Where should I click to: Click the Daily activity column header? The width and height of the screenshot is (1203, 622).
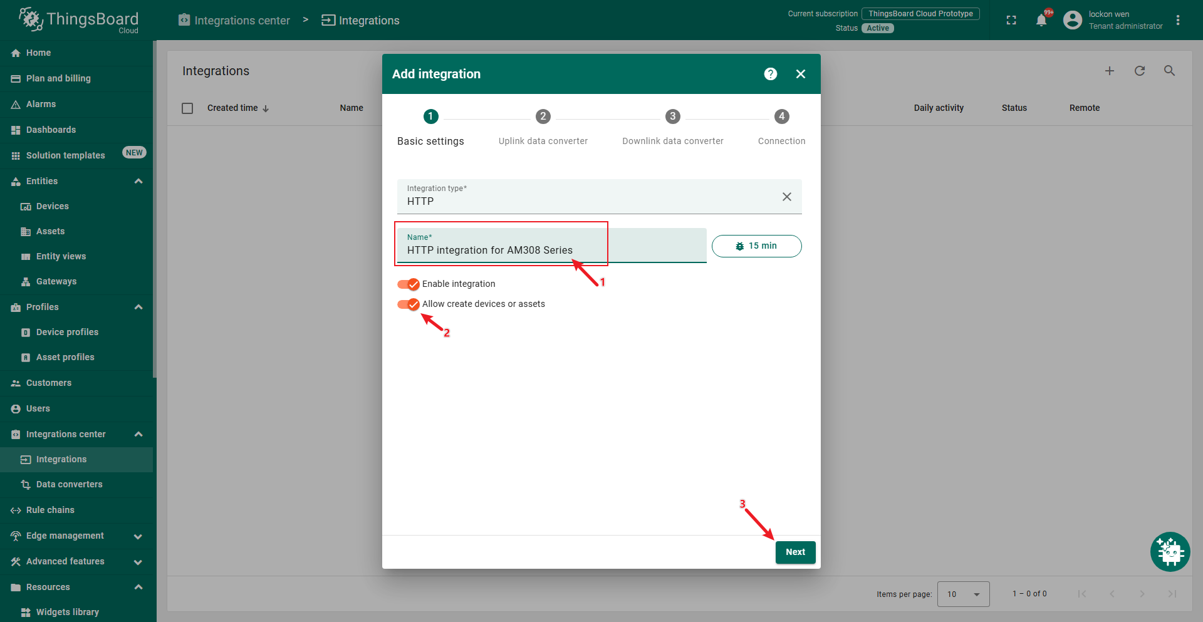click(939, 108)
